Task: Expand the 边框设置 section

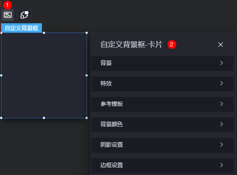Action: [x=163, y=165]
